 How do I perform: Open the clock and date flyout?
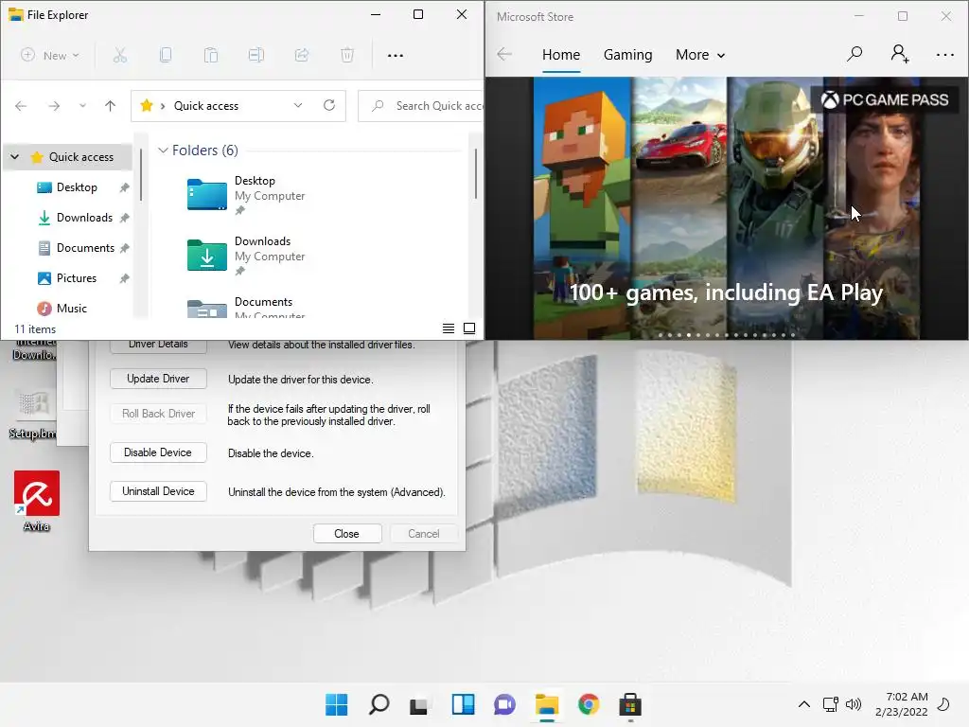tap(902, 704)
